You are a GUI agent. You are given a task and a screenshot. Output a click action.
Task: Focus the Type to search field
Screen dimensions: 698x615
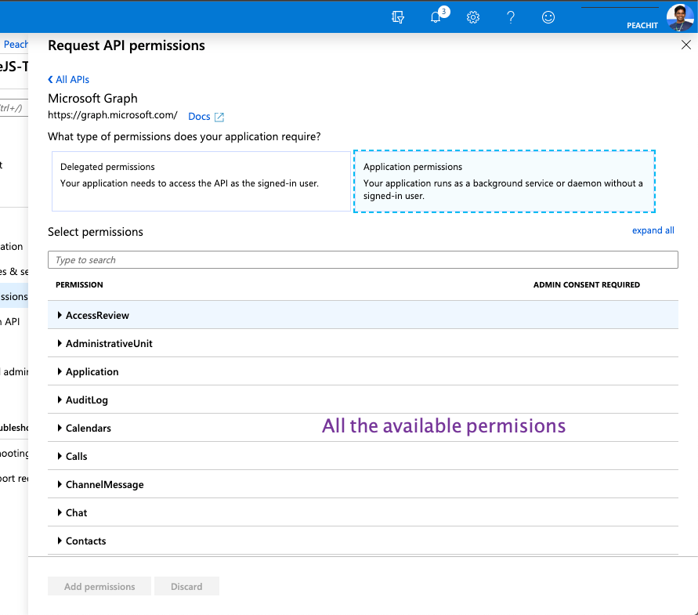point(363,259)
